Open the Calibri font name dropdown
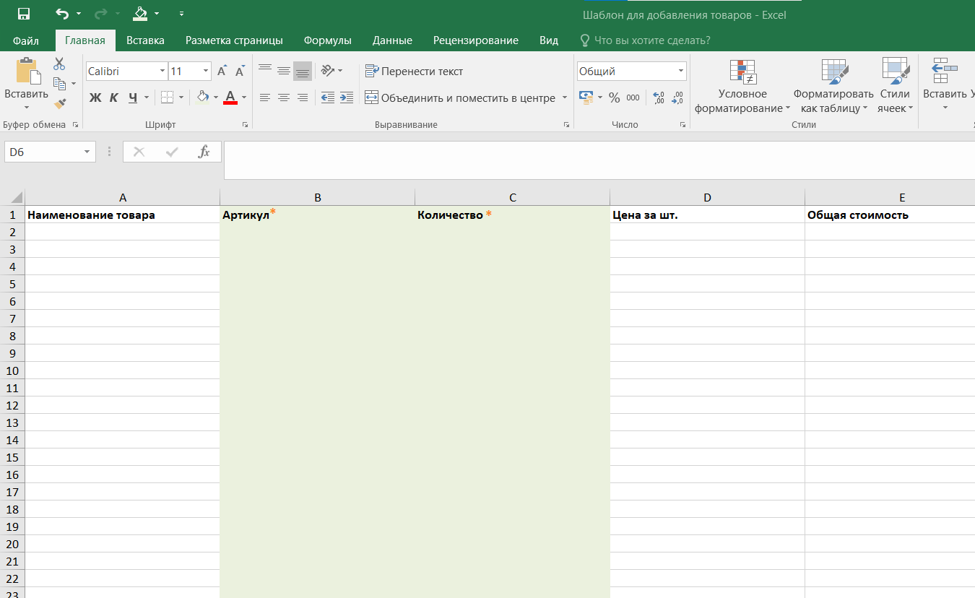 (162, 71)
